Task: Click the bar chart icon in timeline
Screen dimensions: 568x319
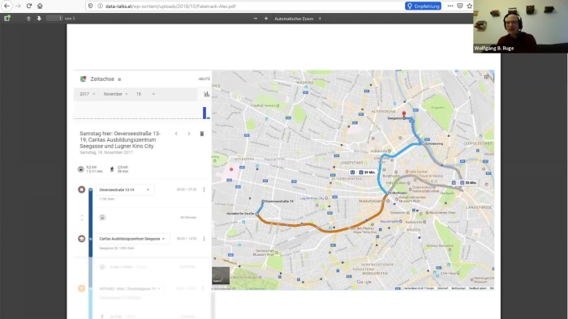Action: click(206, 94)
